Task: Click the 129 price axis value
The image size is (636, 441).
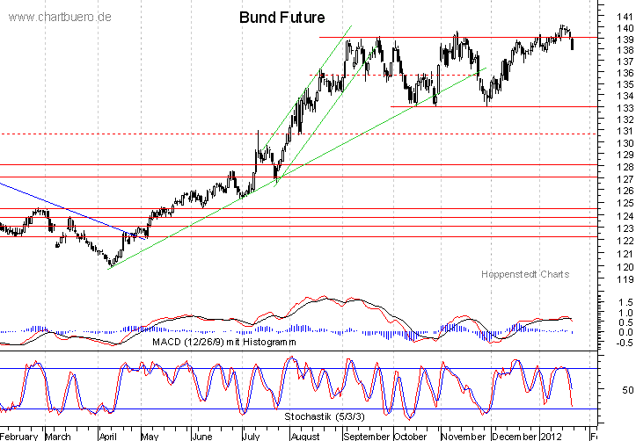Action: point(625,155)
